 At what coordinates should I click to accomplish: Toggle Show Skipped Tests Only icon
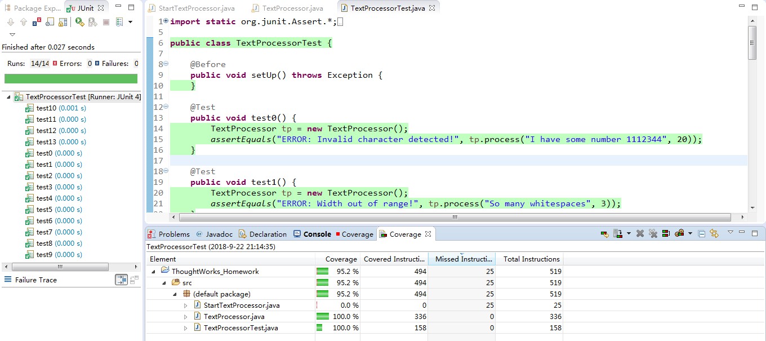50,22
